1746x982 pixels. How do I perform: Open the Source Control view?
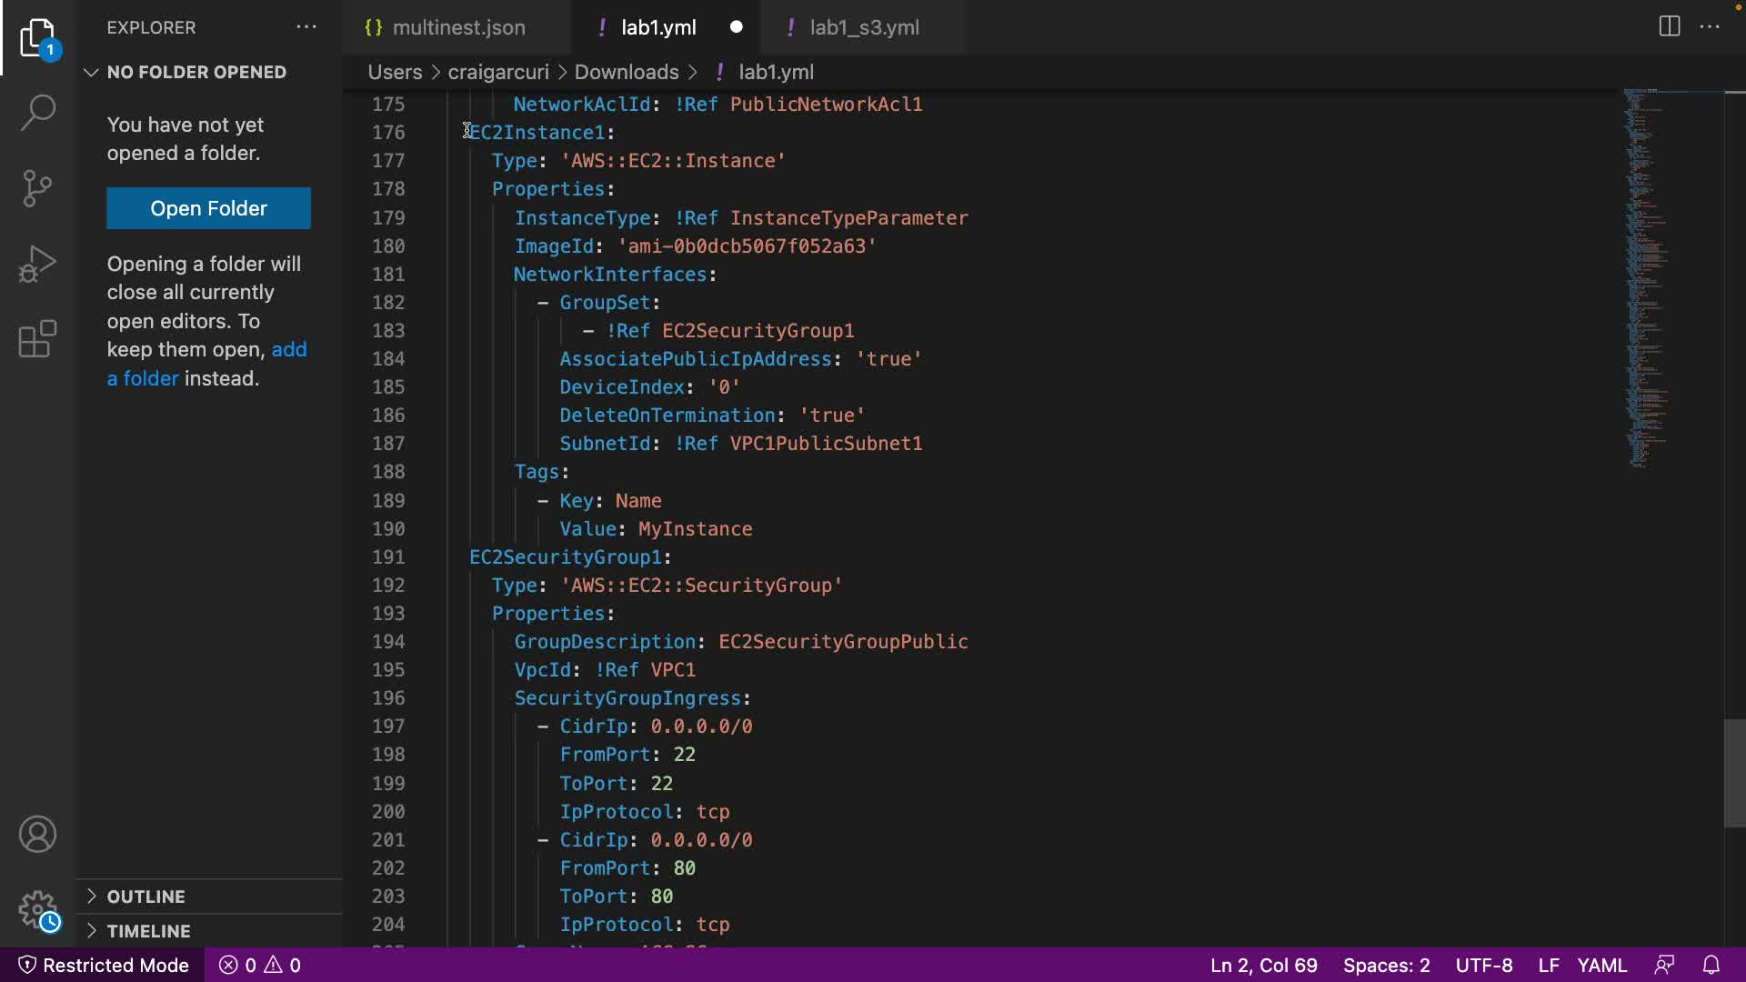[x=37, y=188]
